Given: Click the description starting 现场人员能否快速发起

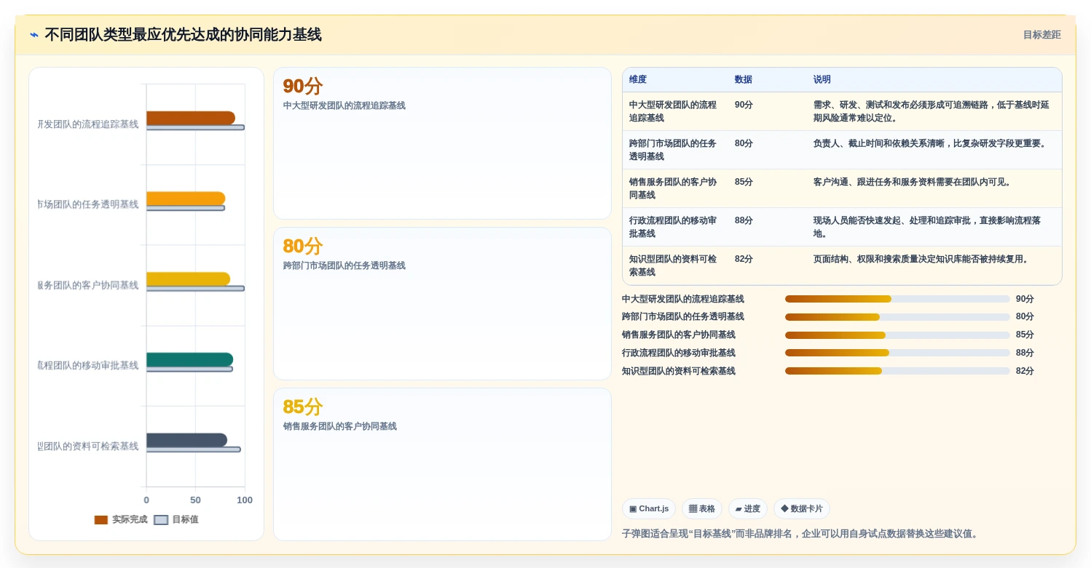Looking at the screenshot, I should 927,227.
